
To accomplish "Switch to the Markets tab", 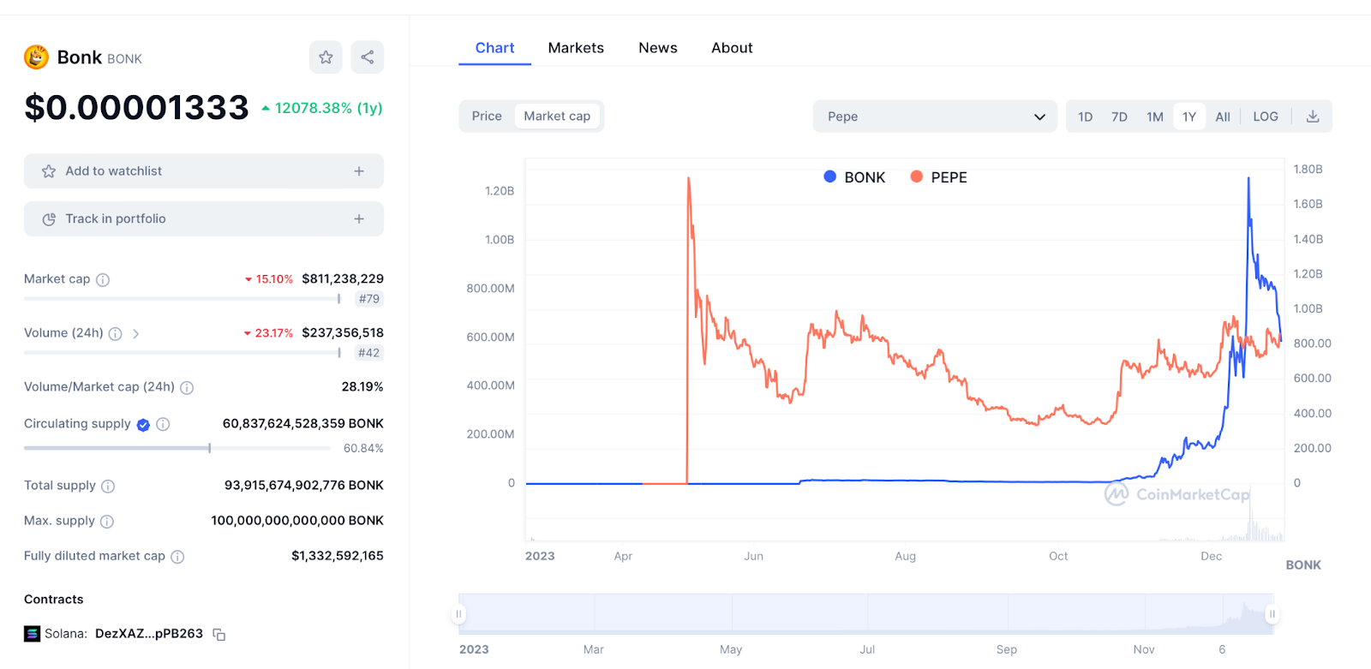I will pyautogui.click(x=576, y=48).
